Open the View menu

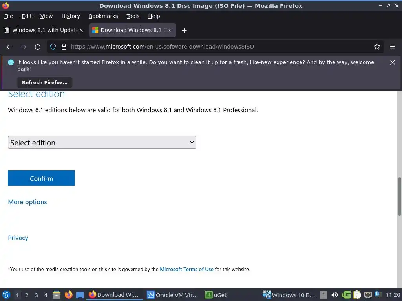pos(46,16)
